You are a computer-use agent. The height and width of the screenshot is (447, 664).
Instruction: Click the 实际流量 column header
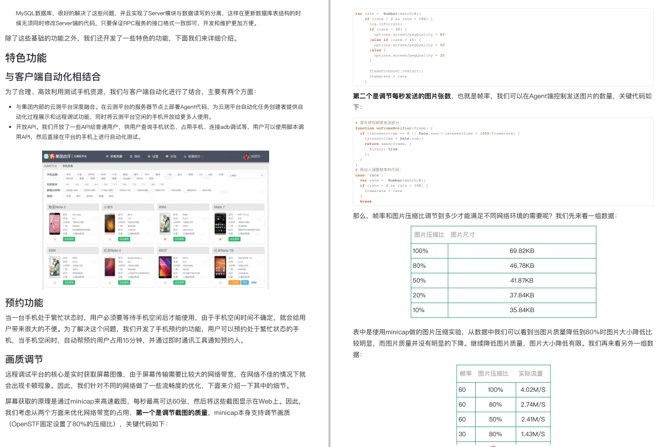pos(531,373)
